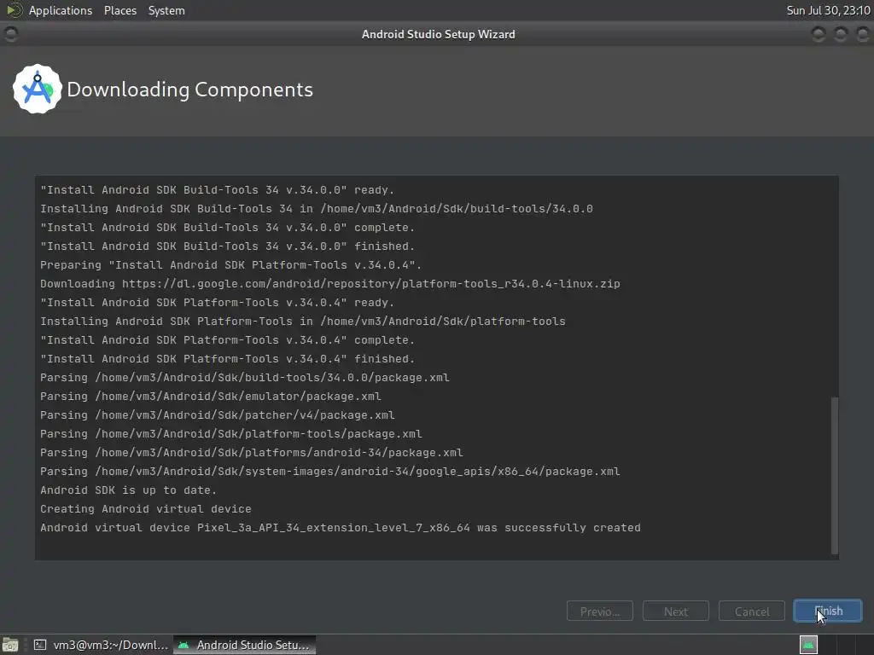Click the Platform-Tools v.34.0.4 'complete' line
Screen dimensions: 874x655
coord(227,339)
